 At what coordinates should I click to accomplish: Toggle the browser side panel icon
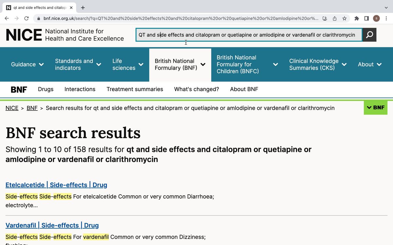[x=366, y=19]
